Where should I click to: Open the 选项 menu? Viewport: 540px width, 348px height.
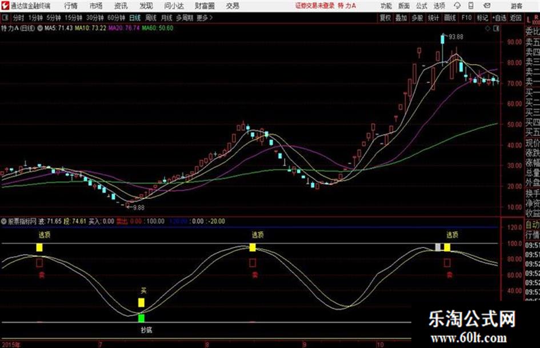pyautogui.click(x=439, y=6)
